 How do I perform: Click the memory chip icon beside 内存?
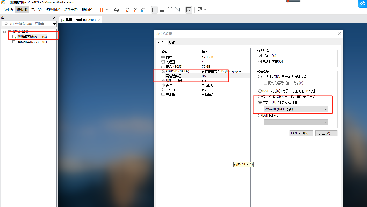(x=163, y=57)
